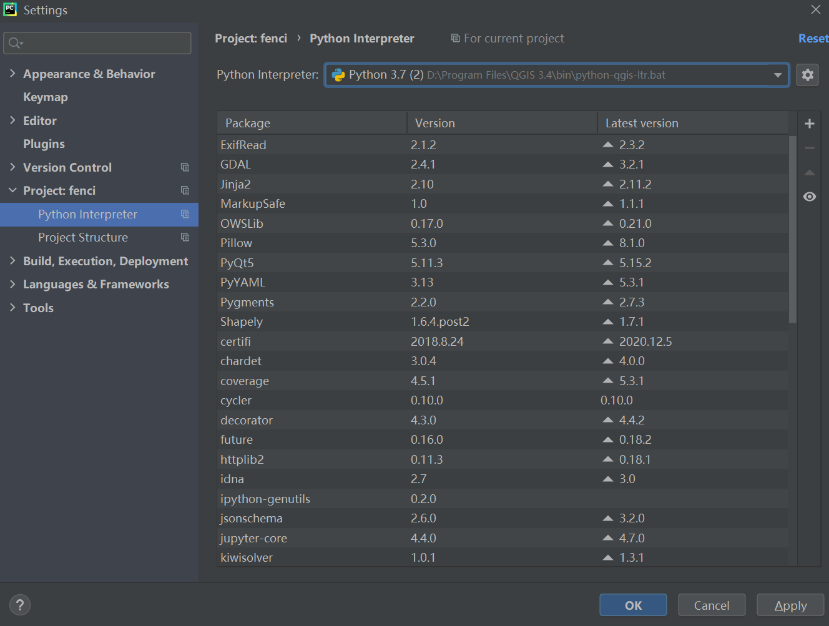The image size is (829, 626).
Task: Click the upgrade arrow icon beside the minus icon
Action: click(x=809, y=172)
